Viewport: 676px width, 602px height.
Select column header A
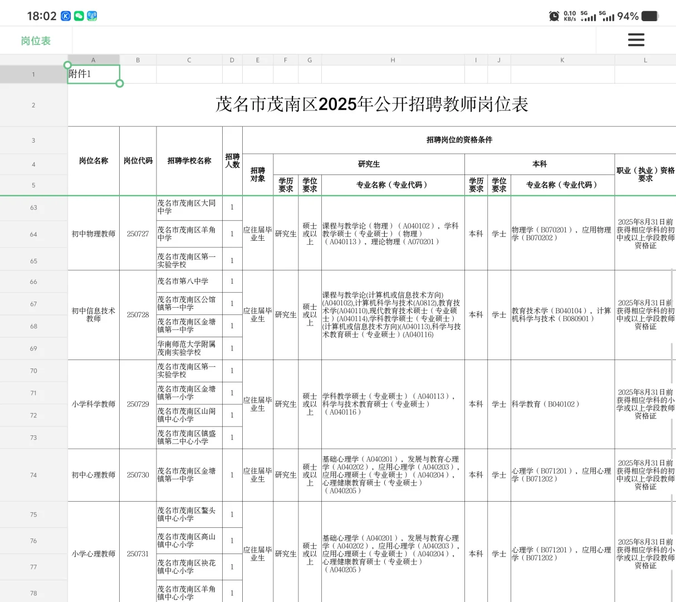(x=94, y=60)
